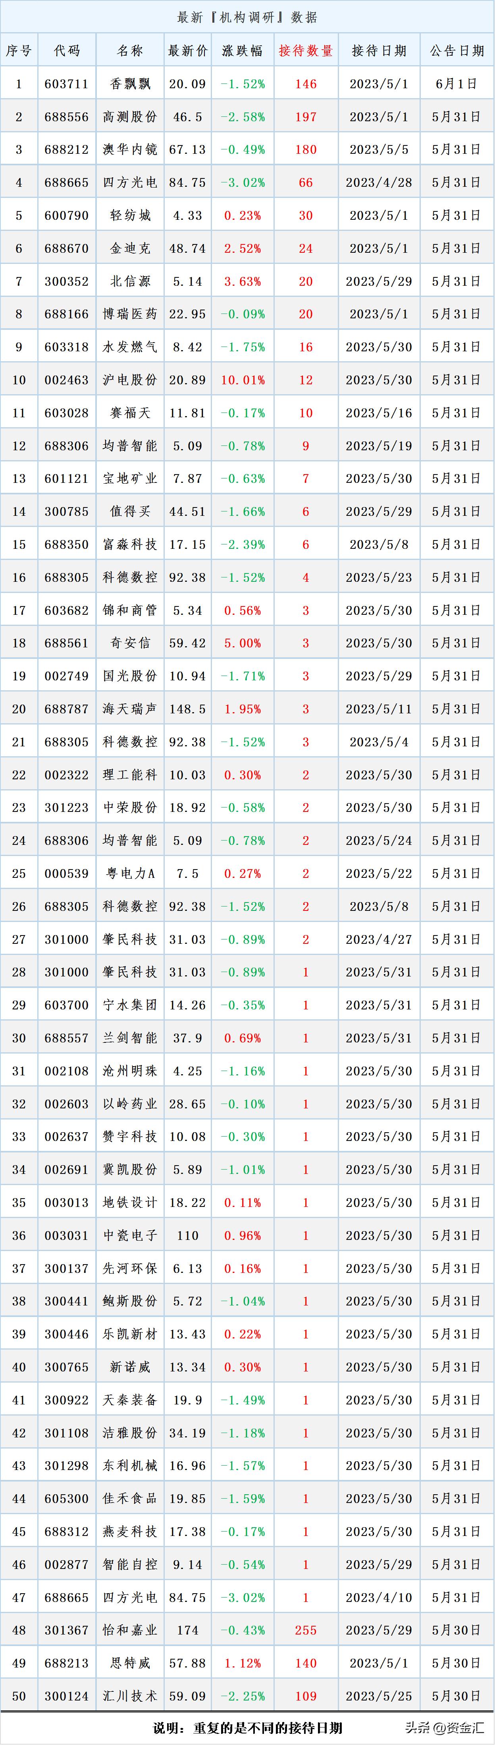Viewport: 495px width, 1745px height.
Task: Select stock name 冀凯股份
Action: [x=130, y=1170]
